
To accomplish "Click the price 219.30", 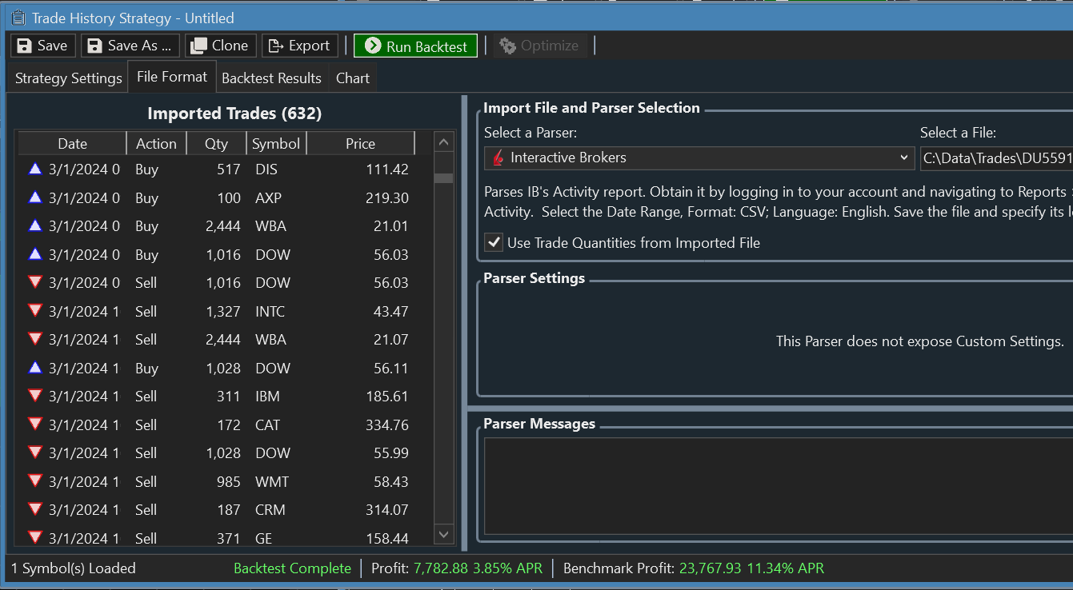I will (x=387, y=198).
